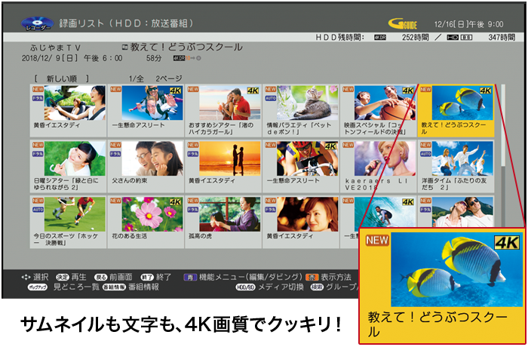528x347 pixels.
Task: Click the HDD/BD media switch icon
Action: click(x=245, y=287)
